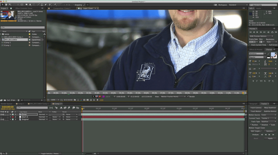Toggle Frame Blending enable icon
The width and height of the screenshot is (278, 155).
pos(65,107)
